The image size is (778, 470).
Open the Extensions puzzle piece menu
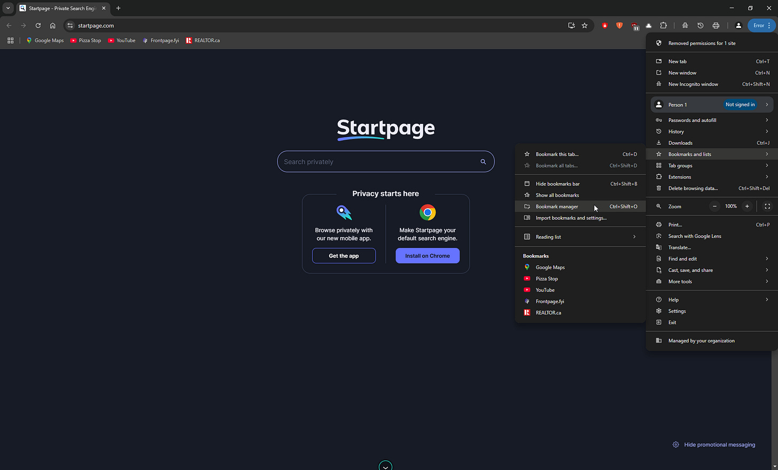[x=664, y=25]
